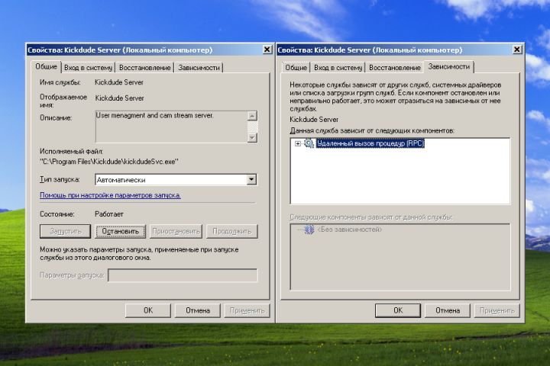Click the 'Без зависимостей' gear icon
Viewport: 550px width, 366px height.
(x=309, y=230)
